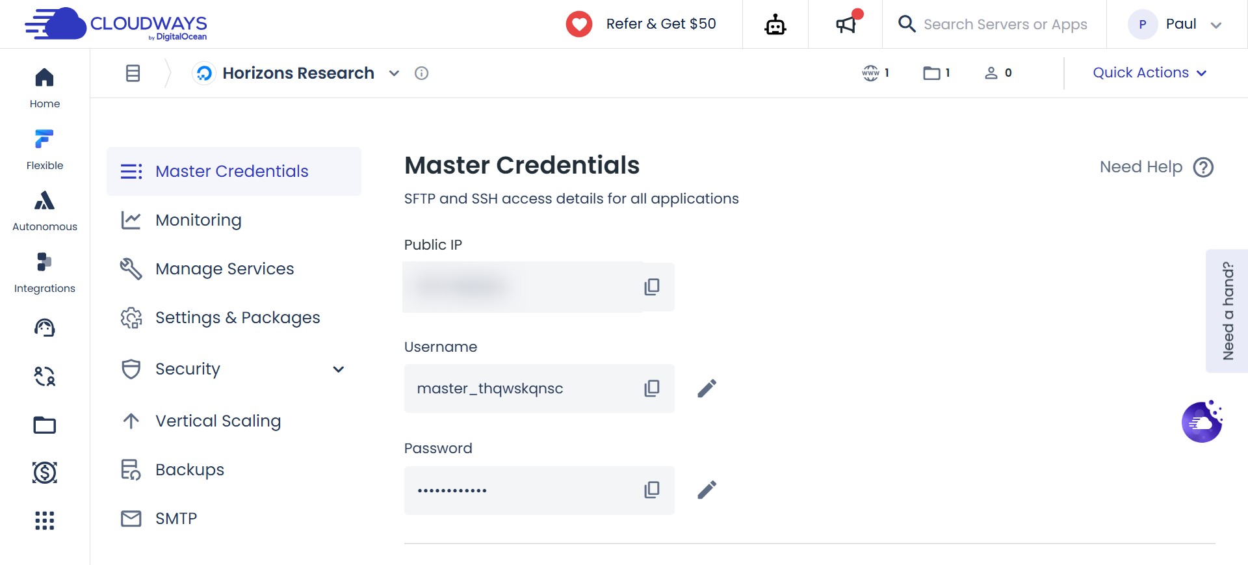Click the support headset sidebar icon

pos(45,328)
